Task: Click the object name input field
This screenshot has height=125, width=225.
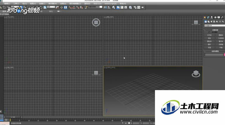Action: point(214,55)
